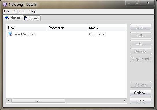Click the Copy... button
Screen dimensions: 157x110
coord(141,43)
